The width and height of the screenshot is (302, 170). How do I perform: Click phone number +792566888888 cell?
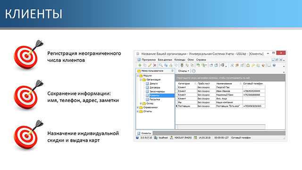coord(254,95)
